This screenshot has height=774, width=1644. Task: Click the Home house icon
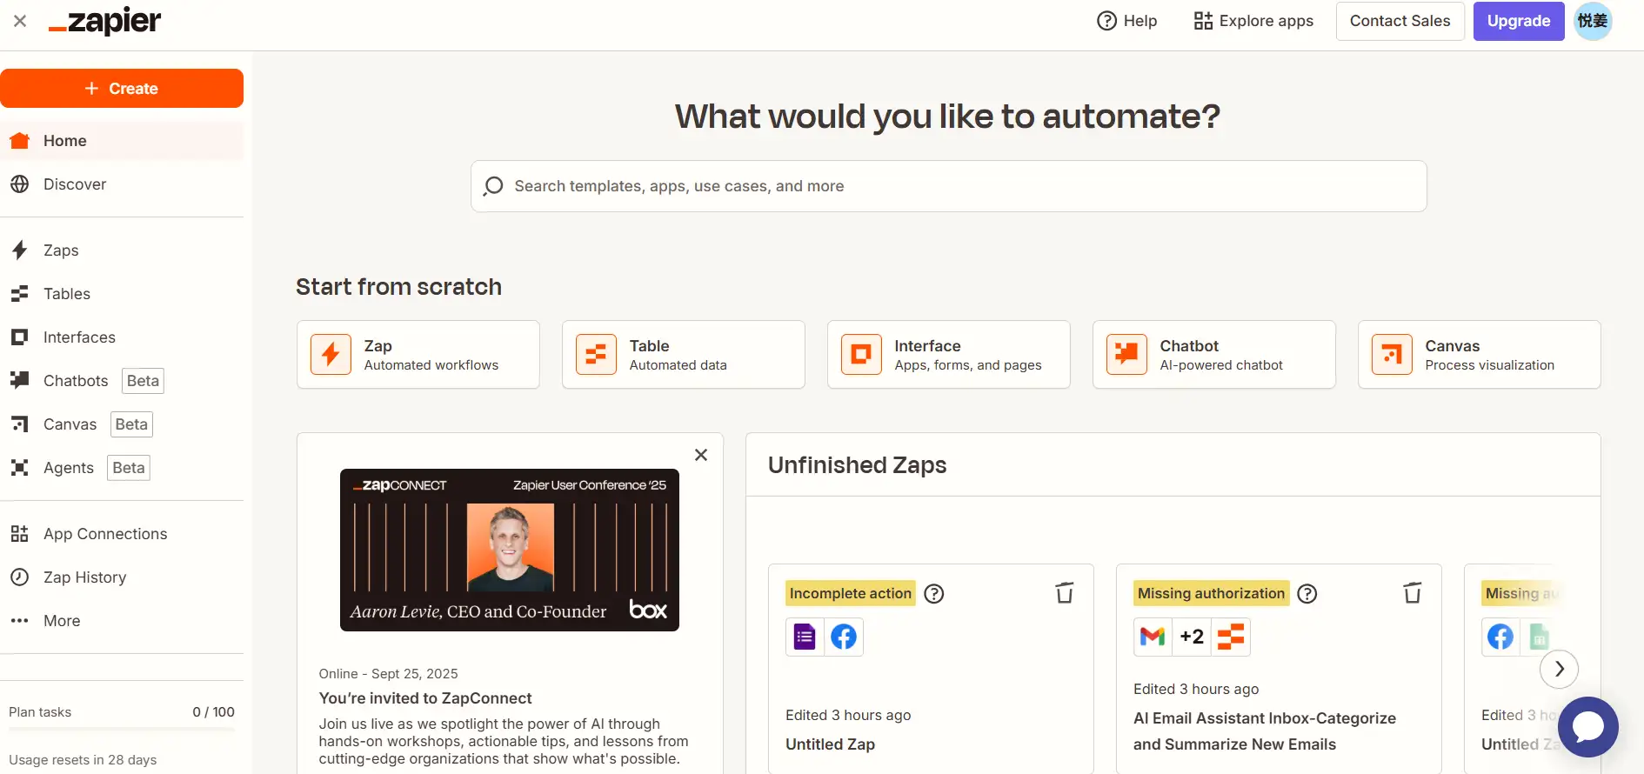click(x=20, y=141)
